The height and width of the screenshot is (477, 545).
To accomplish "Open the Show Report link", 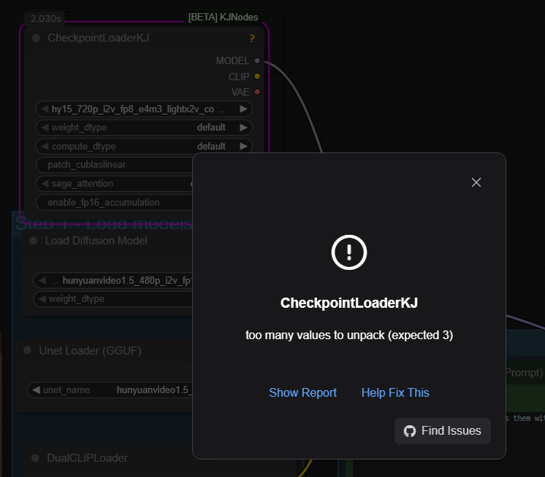I will pyautogui.click(x=302, y=392).
